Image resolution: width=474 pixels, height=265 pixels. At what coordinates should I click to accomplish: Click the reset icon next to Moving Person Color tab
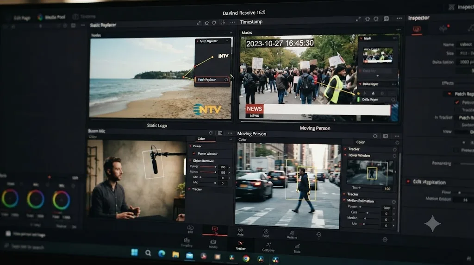397,143
